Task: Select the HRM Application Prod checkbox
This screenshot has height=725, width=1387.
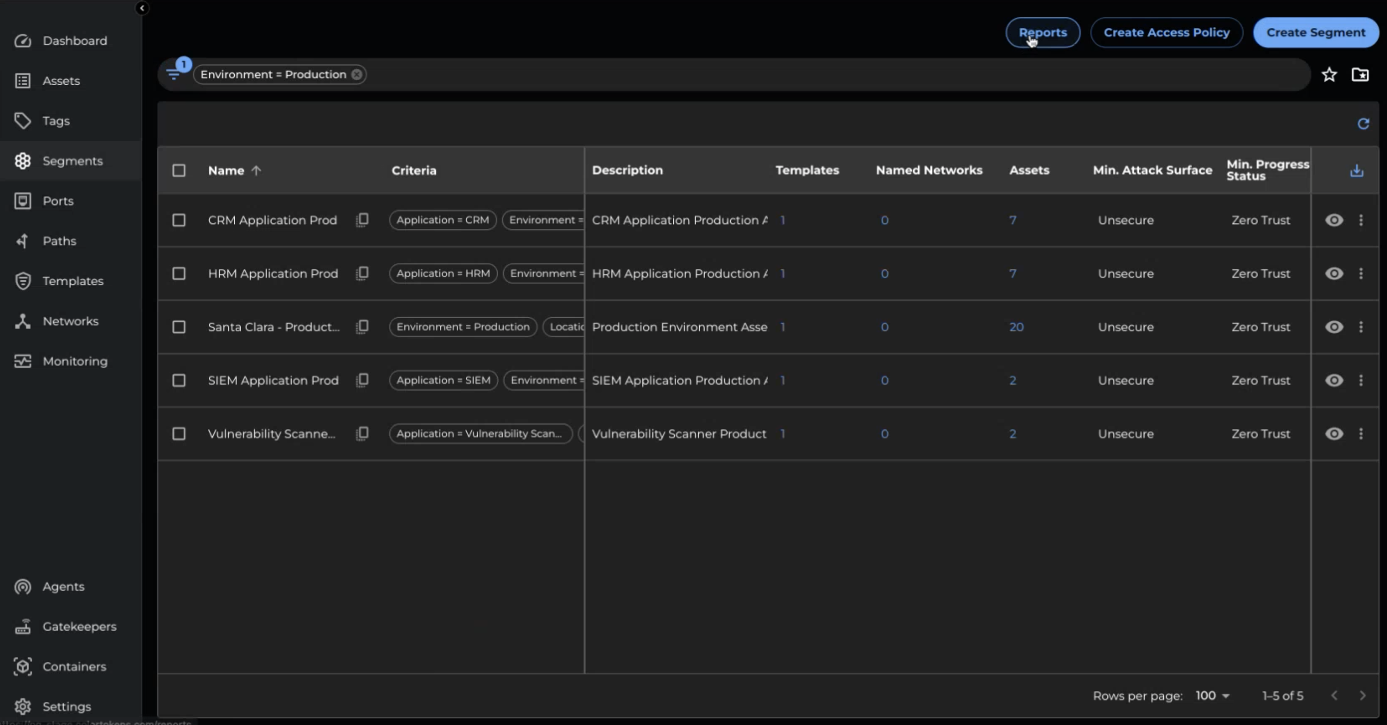Action: point(179,273)
